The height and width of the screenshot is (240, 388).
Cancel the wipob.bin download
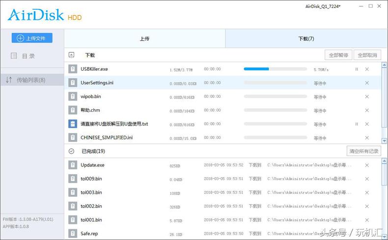[367, 97]
